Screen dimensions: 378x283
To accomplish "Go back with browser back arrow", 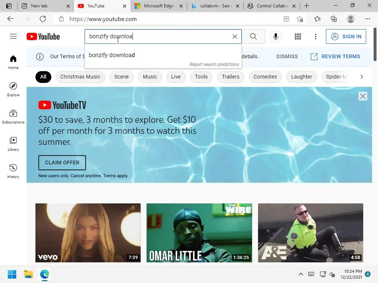I will 10,19.
